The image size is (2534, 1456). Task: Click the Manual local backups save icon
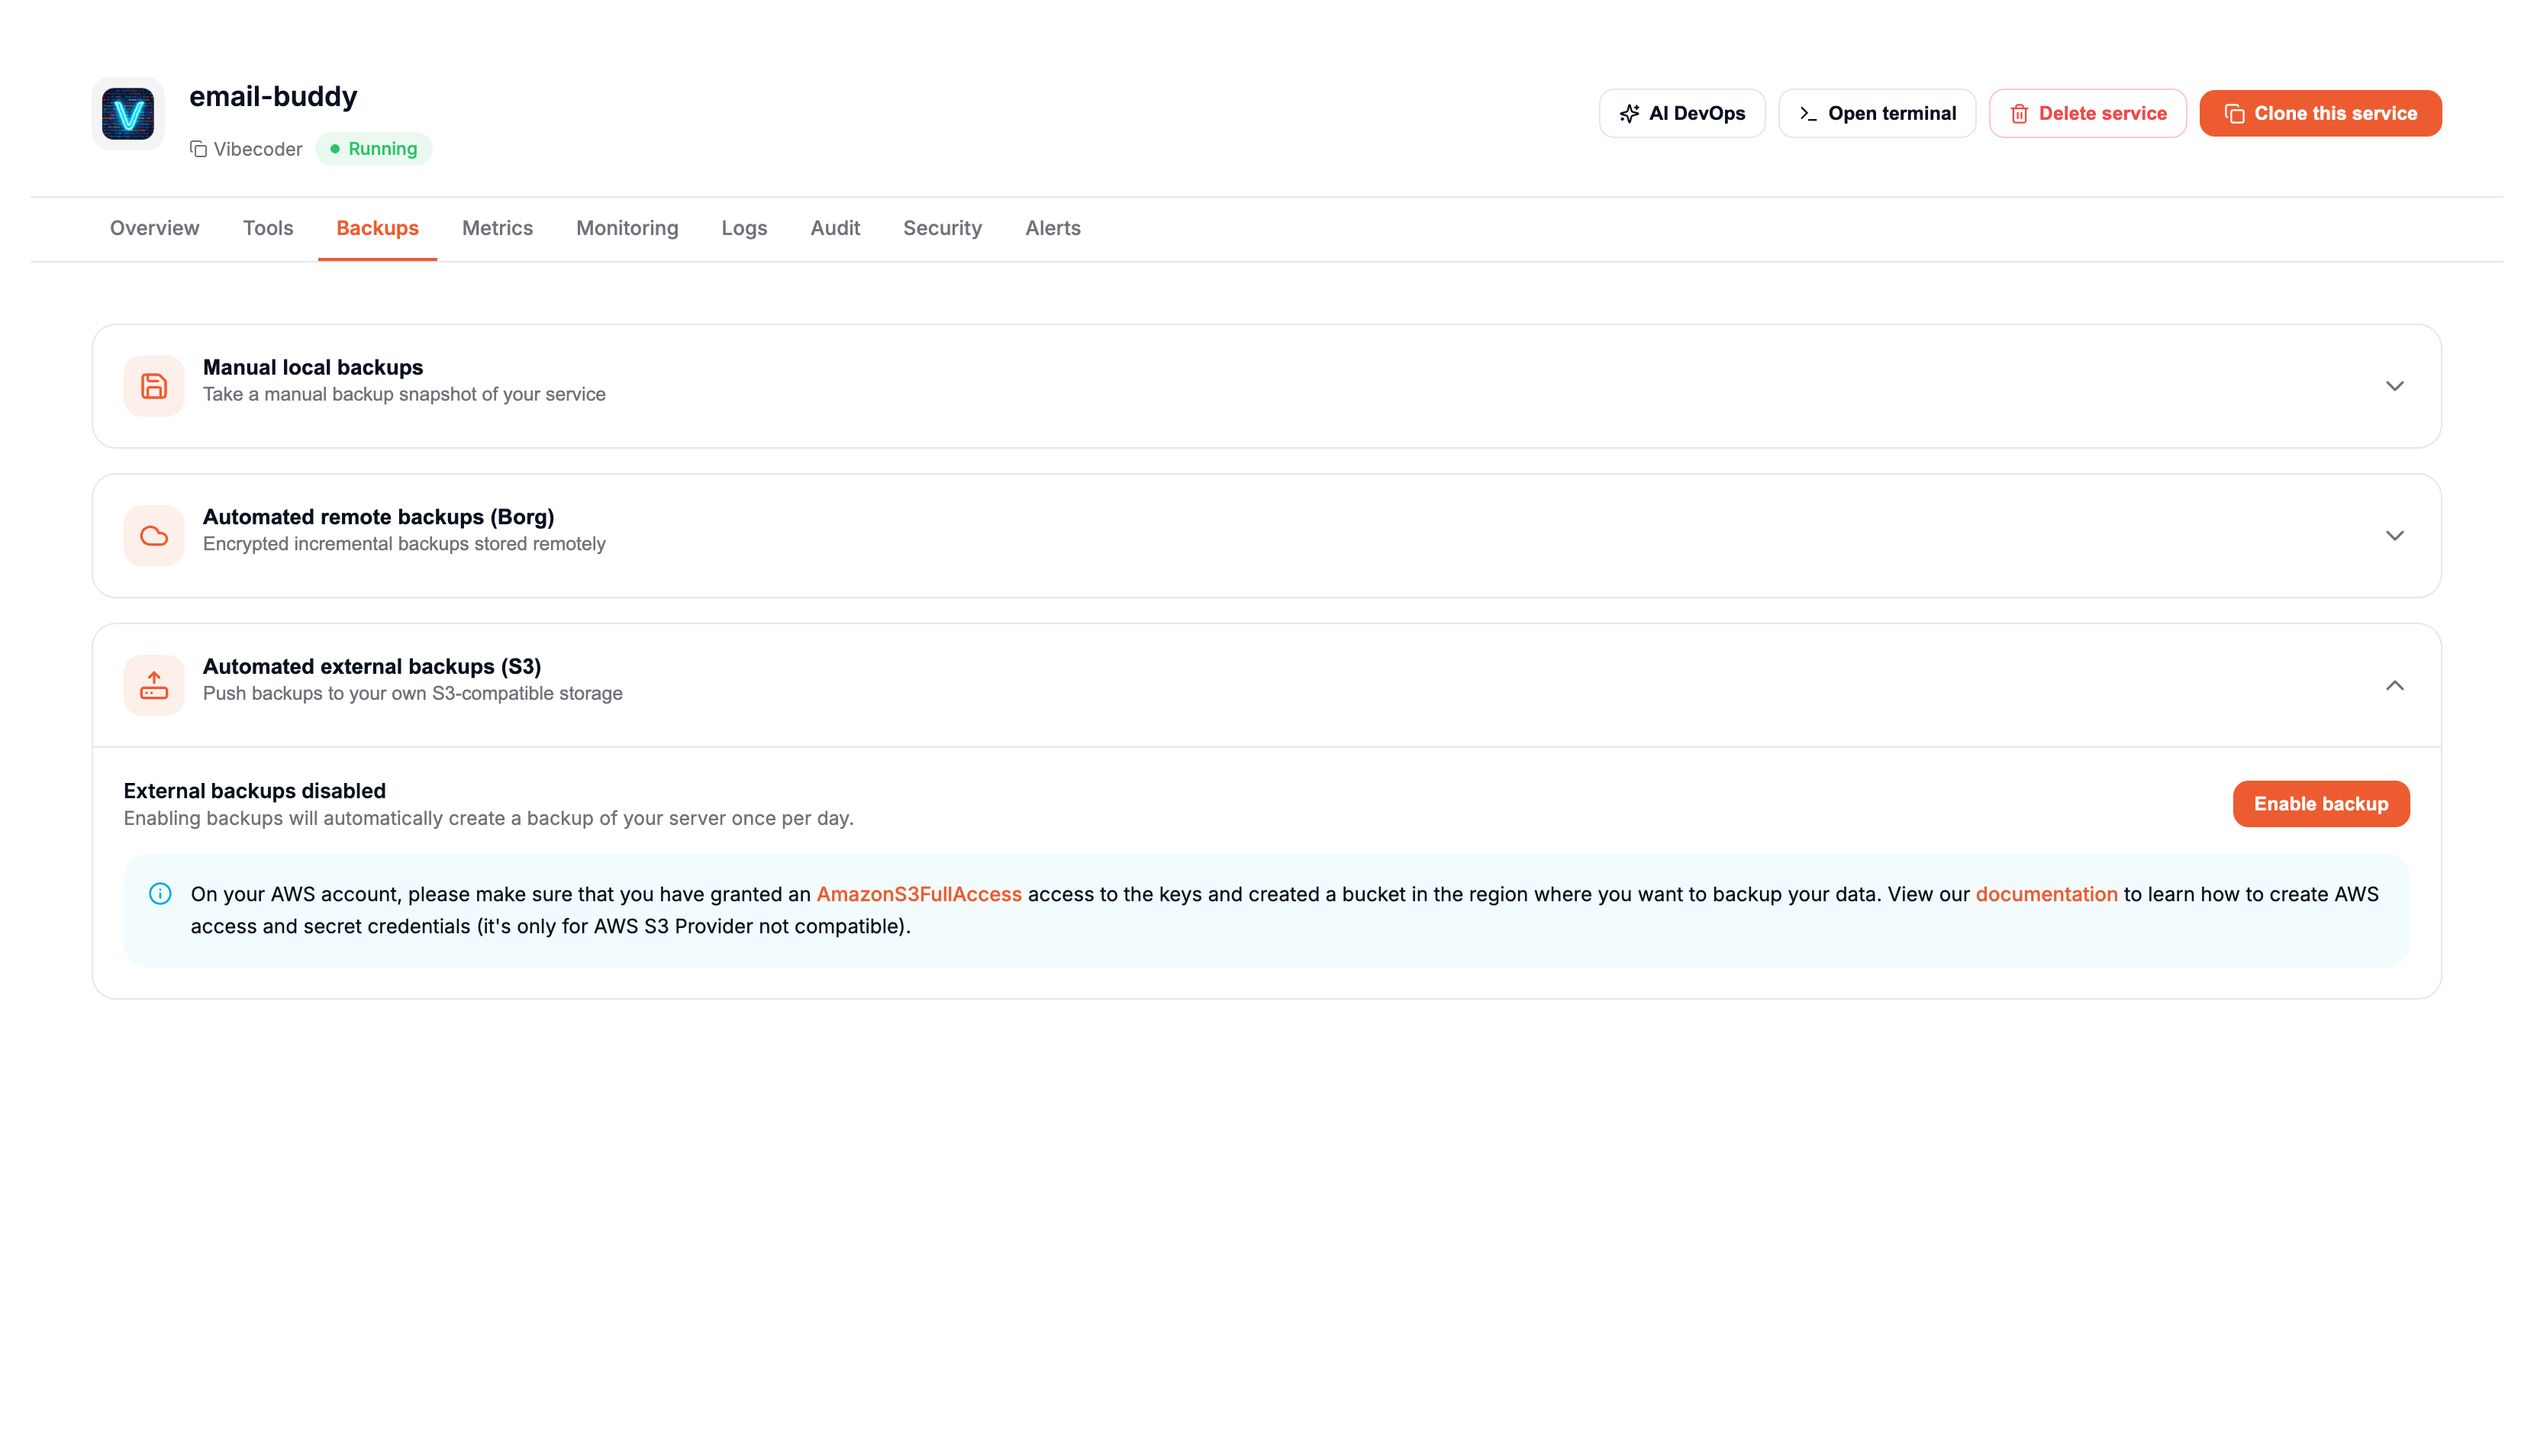(x=154, y=386)
